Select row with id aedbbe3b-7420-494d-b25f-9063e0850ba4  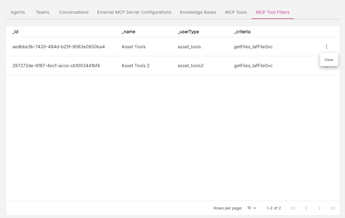click(173, 47)
